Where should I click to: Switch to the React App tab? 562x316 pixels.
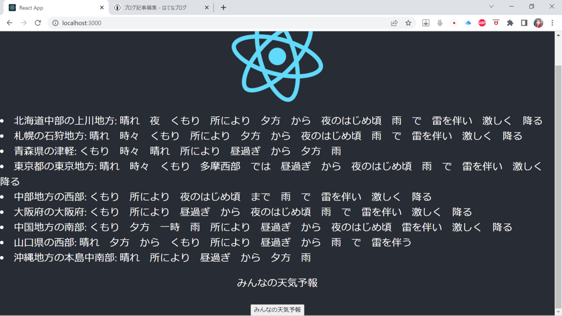pyautogui.click(x=56, y=8)
